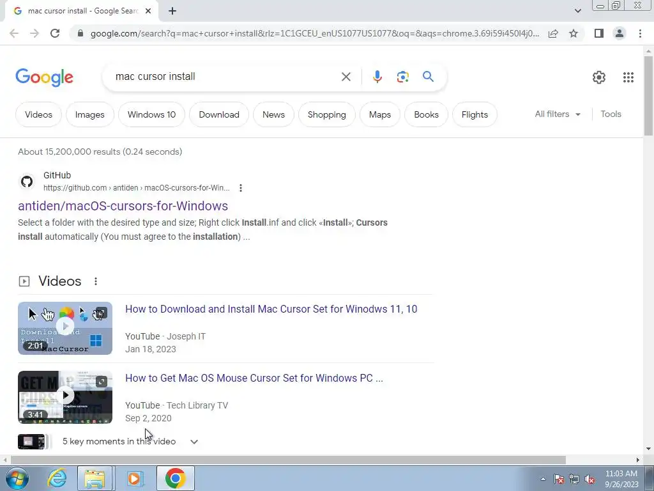Open the taskbar clock showing 11:03 AM
The width and height of the screenshot is (654, 491).
[621, 479]
